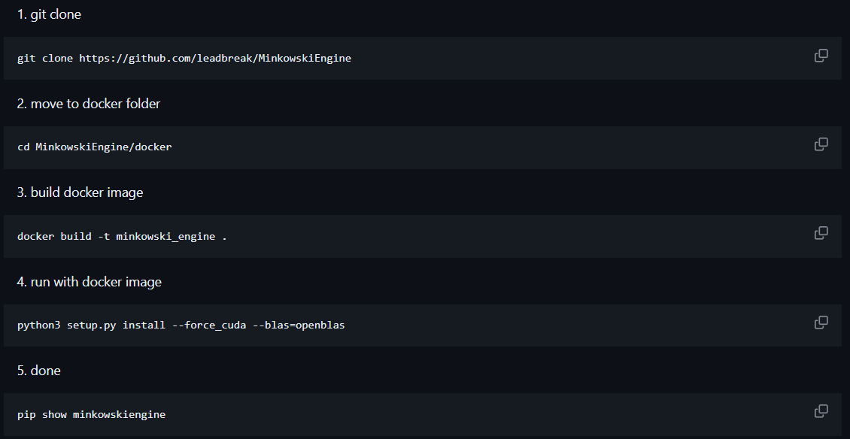Copy the git clone command
The width and height of the screenshot is (850, 439).
coord(821,57)
